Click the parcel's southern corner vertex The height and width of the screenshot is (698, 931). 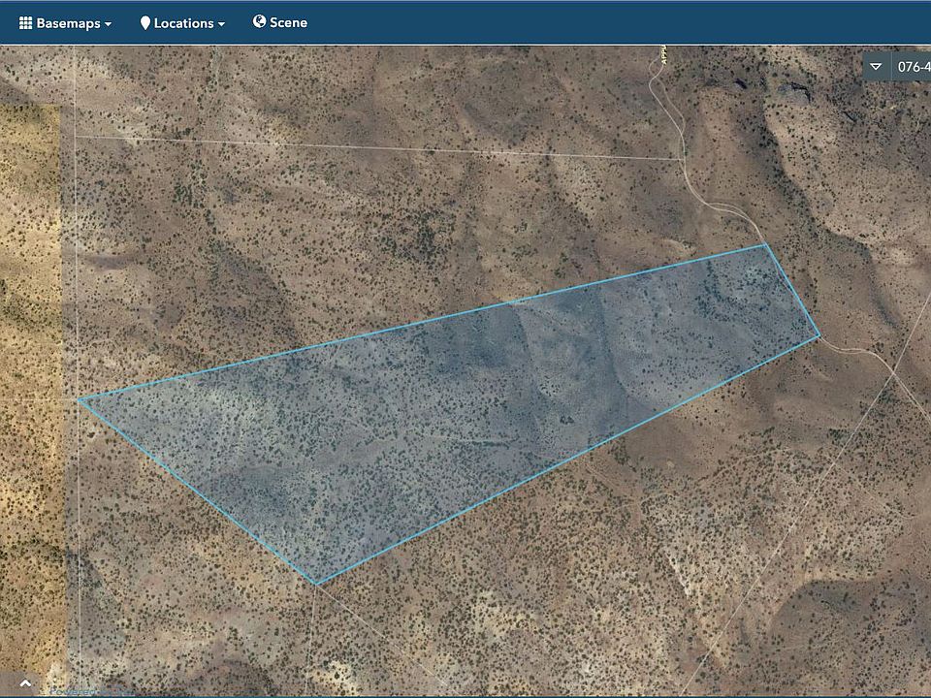[316, 584]
